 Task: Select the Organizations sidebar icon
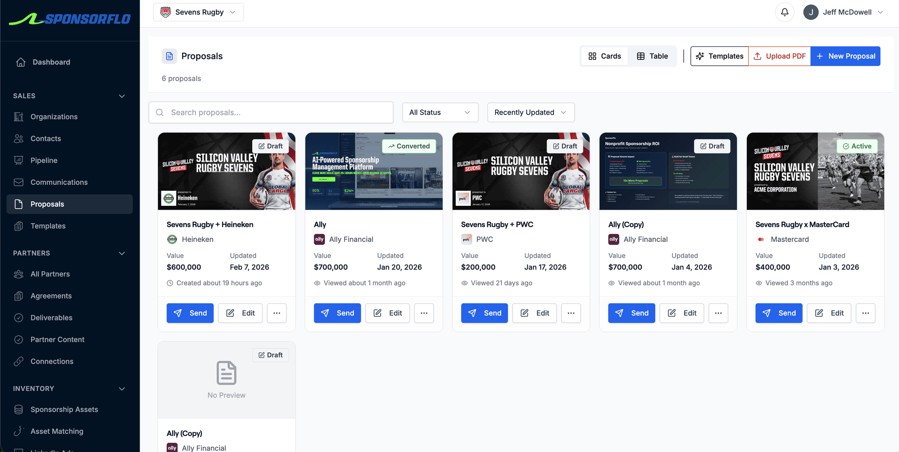(x=19, y=117)
